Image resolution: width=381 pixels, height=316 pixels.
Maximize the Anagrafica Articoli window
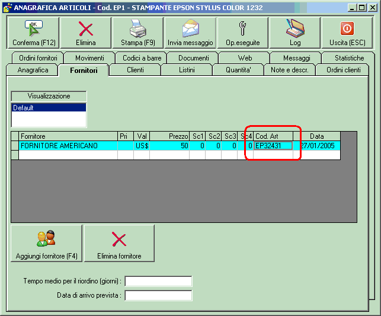click(362, 8)
